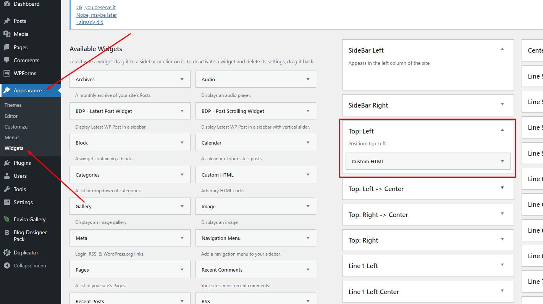The image size is (543, 304).
Task: Click the 'Ok, you deserve it' link
Action: (x=96, y=7)
